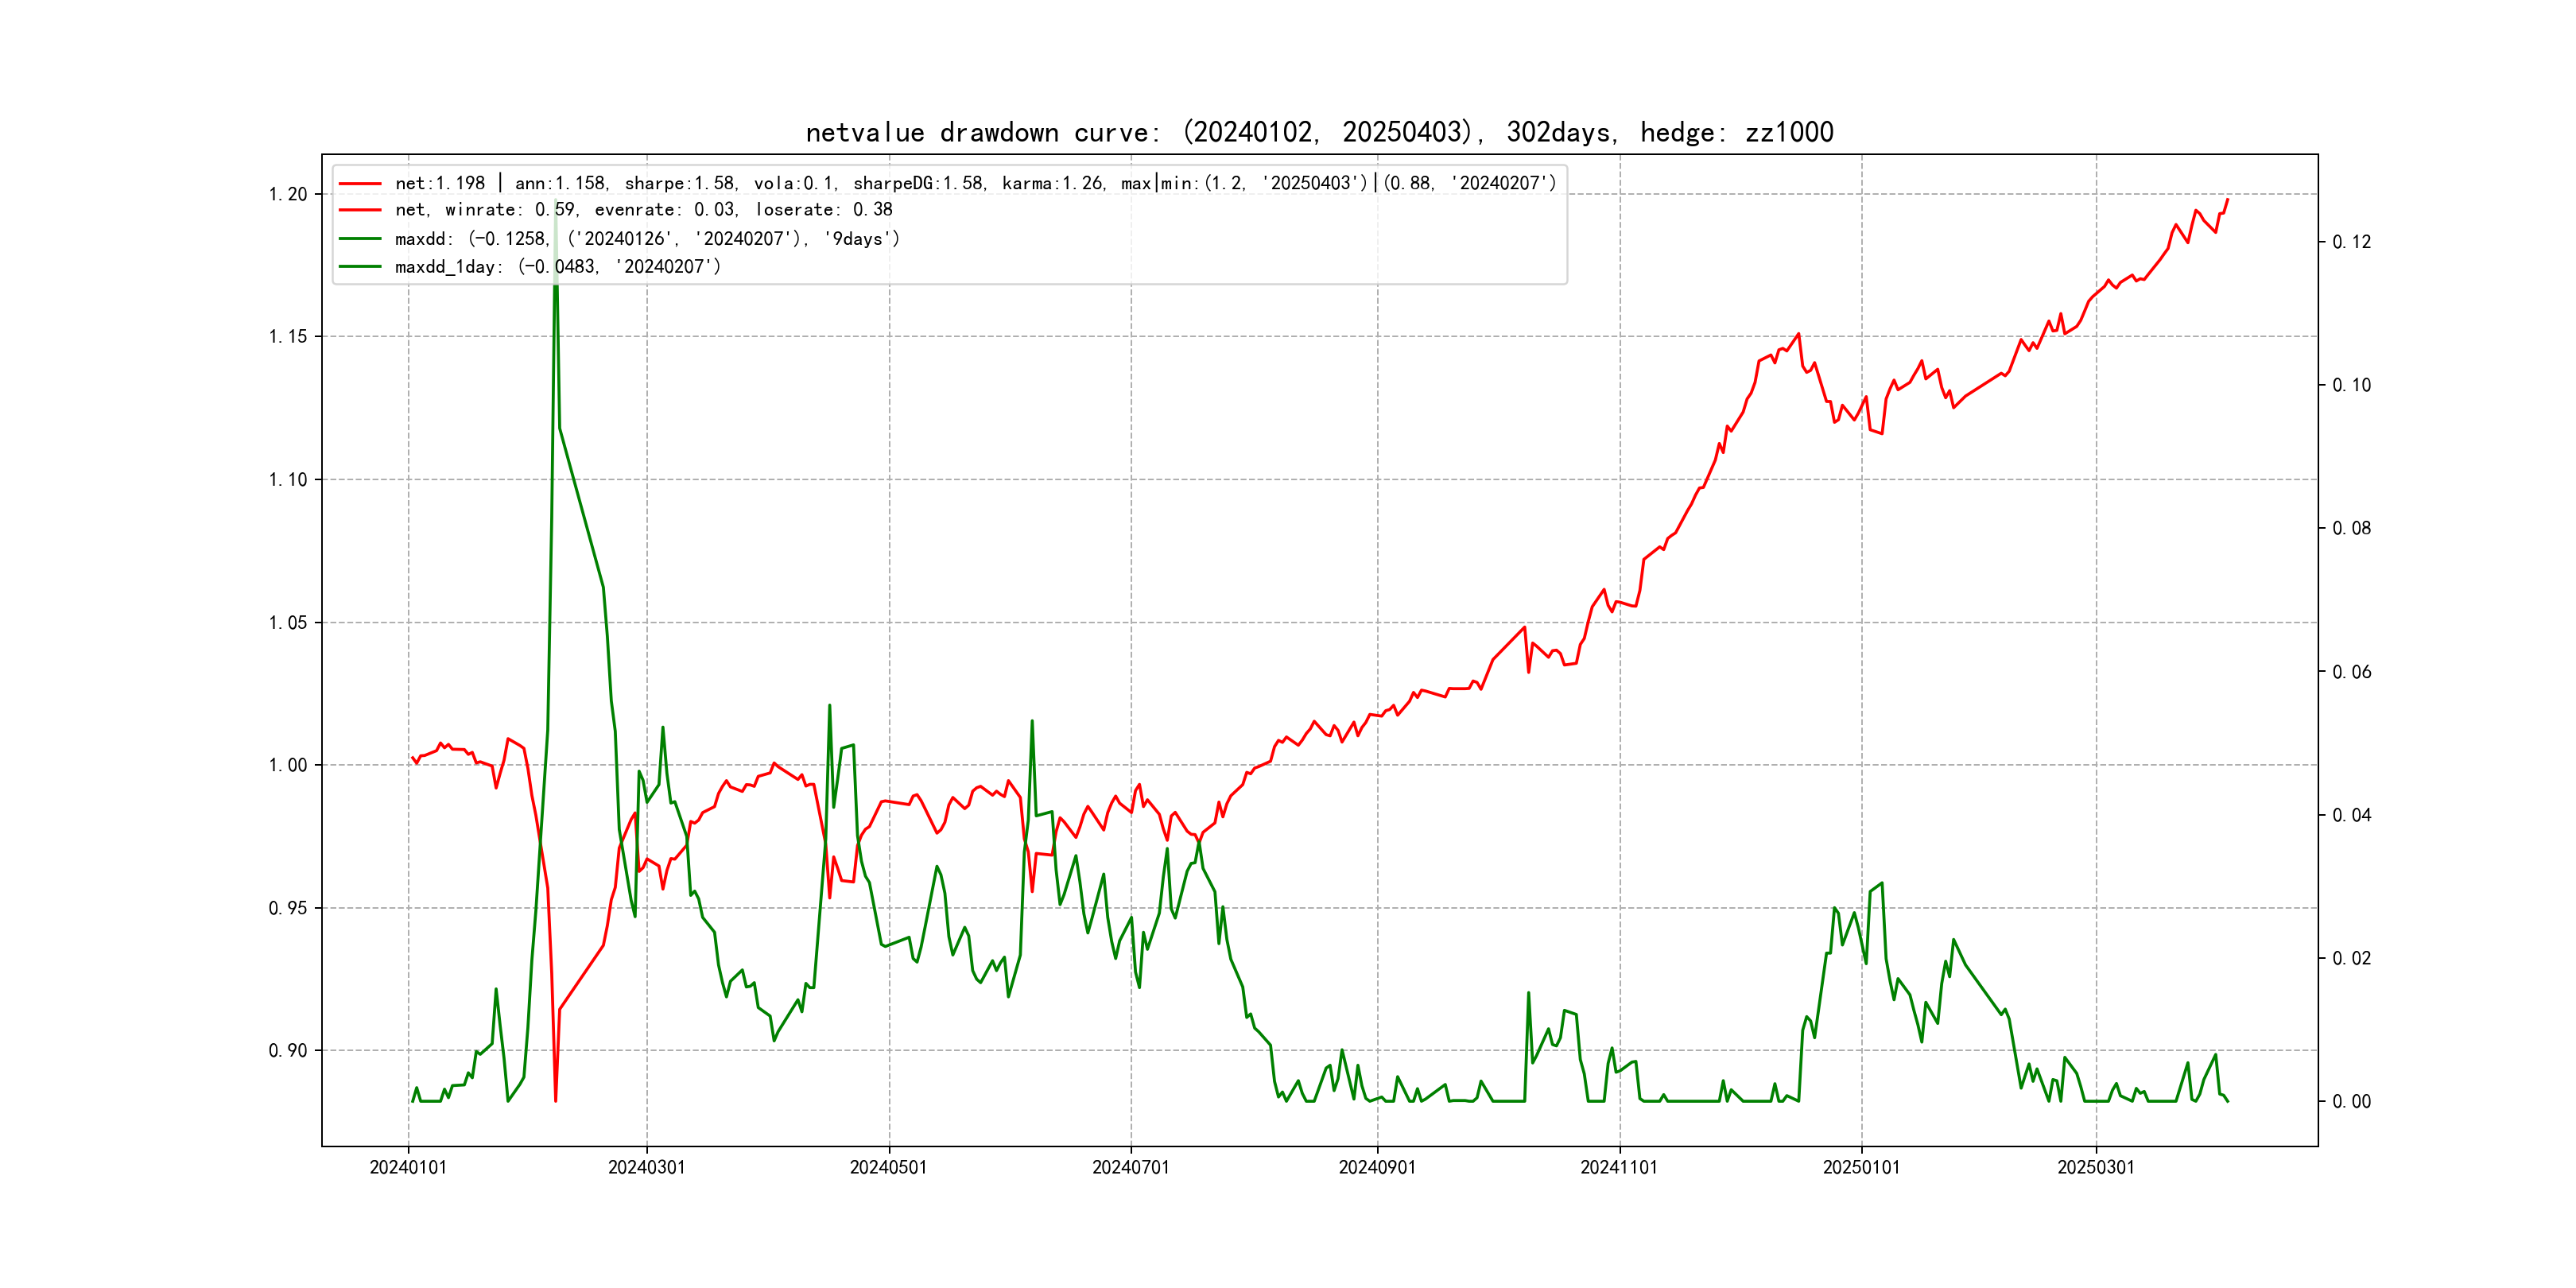Viewport: 2576px width, 1288px height.
Task: Click the 1.00 left y-axis label
Action: (288, 766)
